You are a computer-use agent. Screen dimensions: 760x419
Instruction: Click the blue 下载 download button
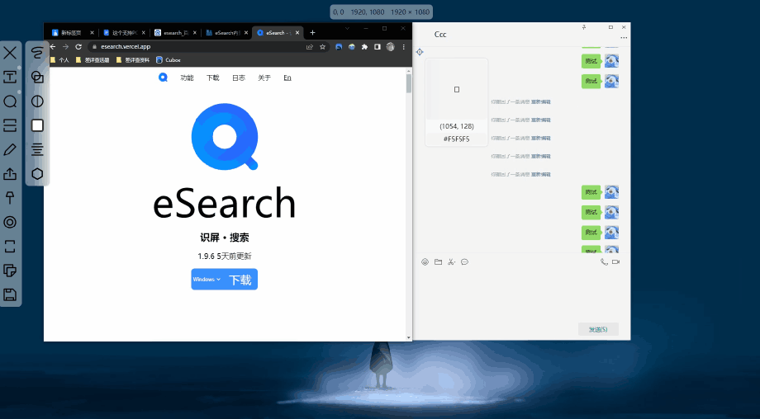(240, 280)
